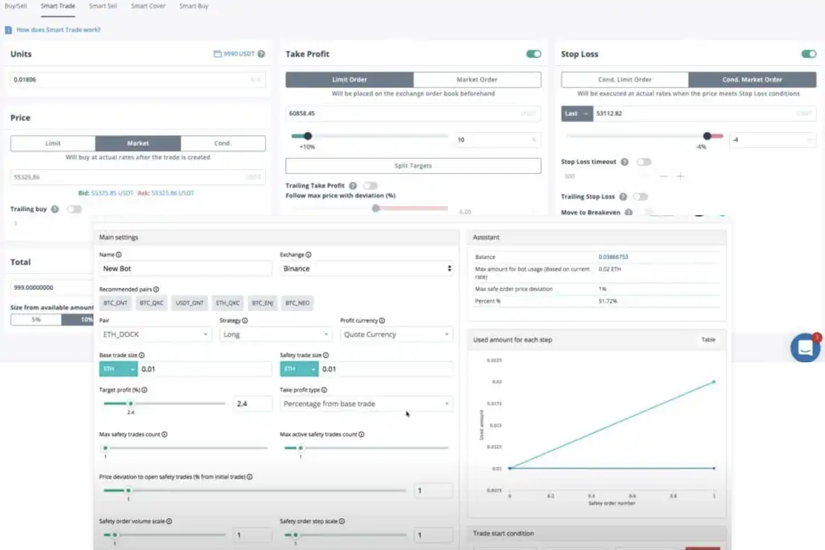
Task: Open the Exchange Binance dropdown
Action: (x=366, y=268)
